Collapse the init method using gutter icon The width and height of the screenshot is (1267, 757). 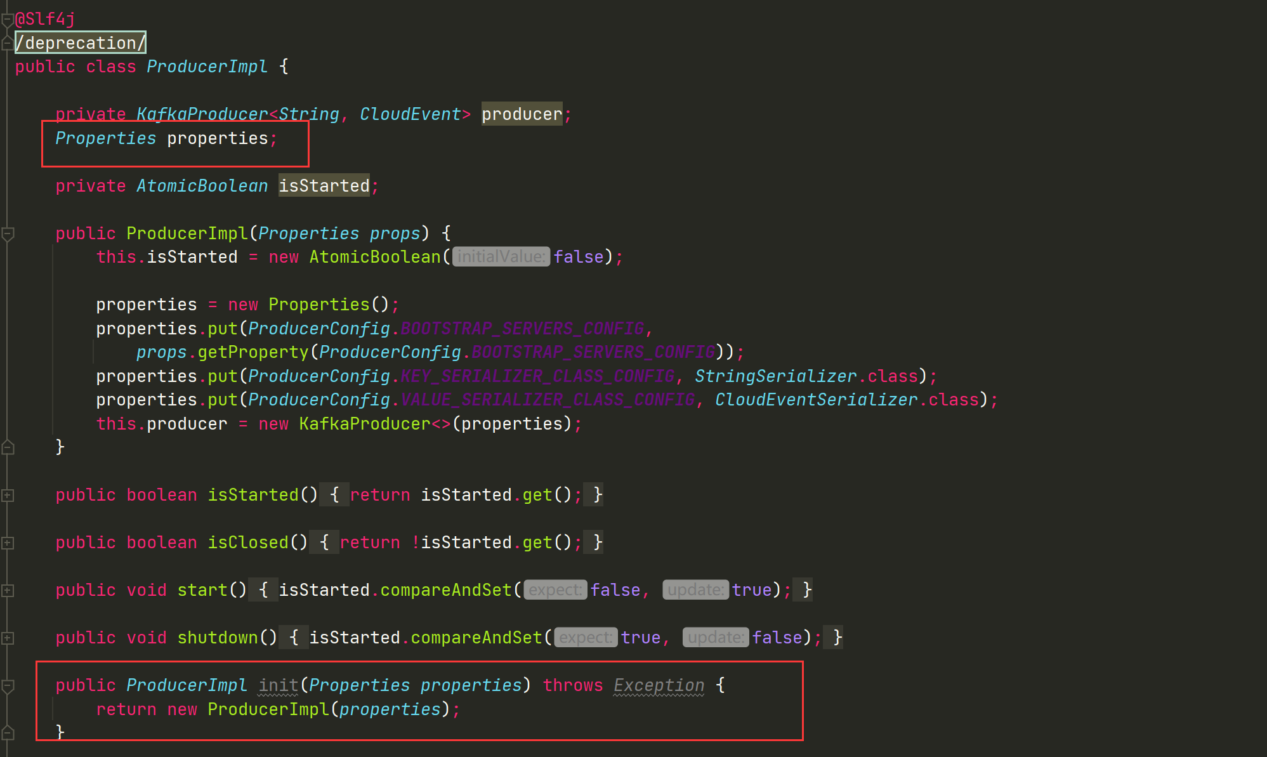coord(8,686)
